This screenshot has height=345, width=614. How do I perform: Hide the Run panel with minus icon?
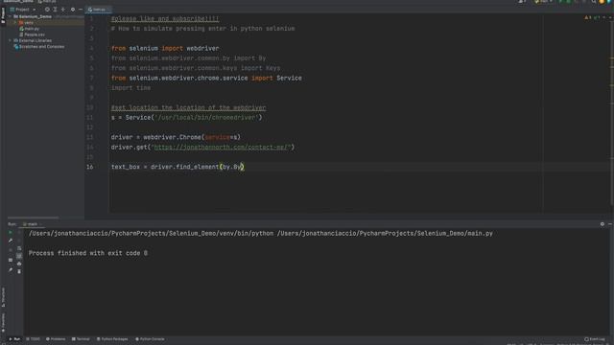610,224
